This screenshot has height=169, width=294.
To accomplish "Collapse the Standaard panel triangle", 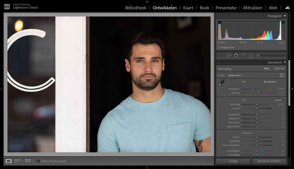I will pyautogui.click(x=285, y=62).
